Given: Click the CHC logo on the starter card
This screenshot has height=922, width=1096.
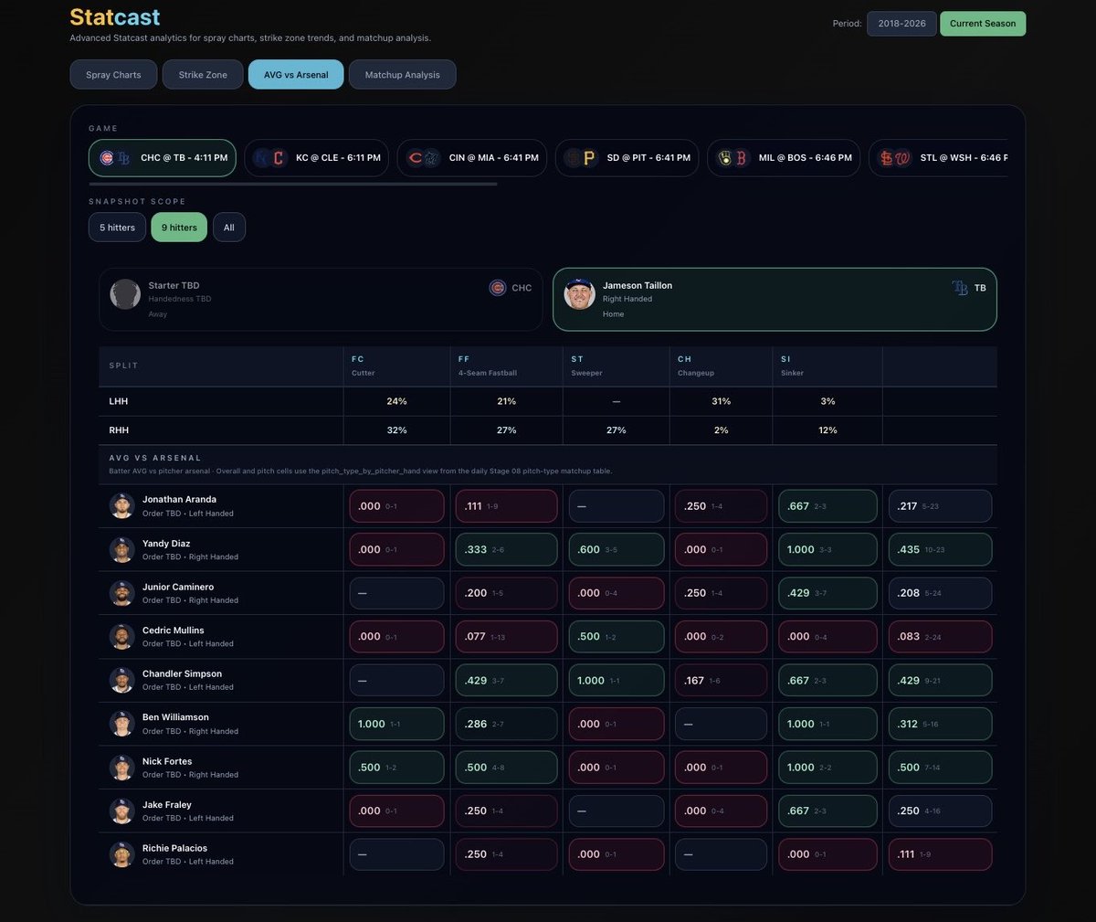Looking at the screenshot, I should (x=498, y=288).
